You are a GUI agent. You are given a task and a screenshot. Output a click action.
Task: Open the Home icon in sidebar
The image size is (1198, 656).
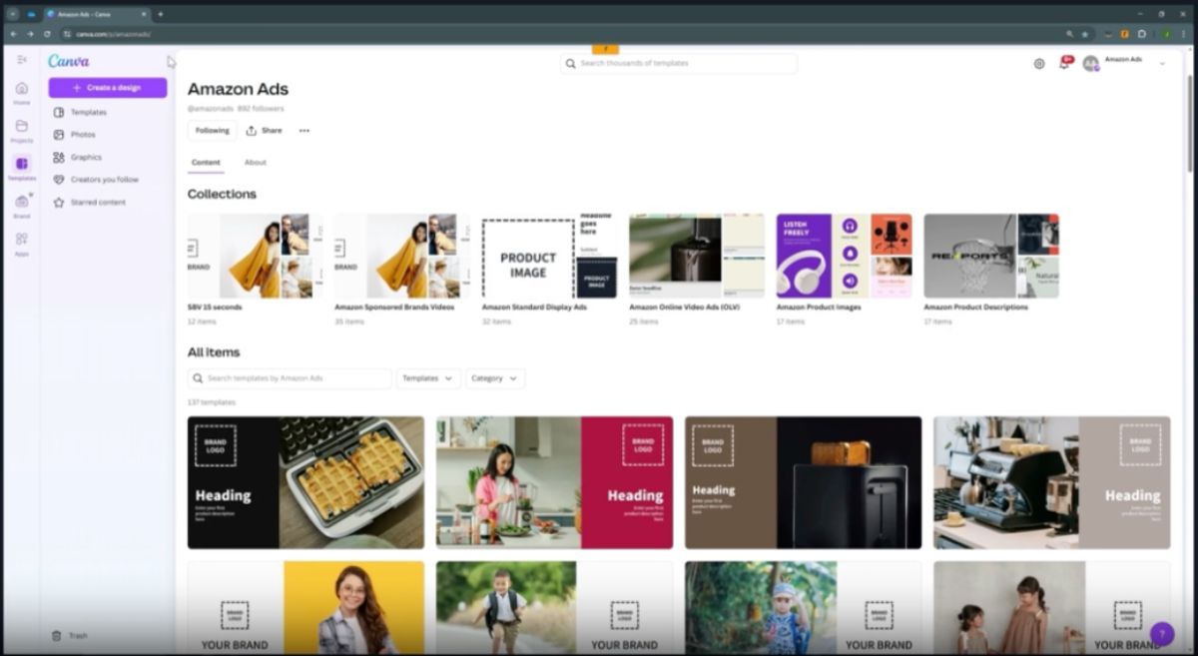tap(21, 89)
